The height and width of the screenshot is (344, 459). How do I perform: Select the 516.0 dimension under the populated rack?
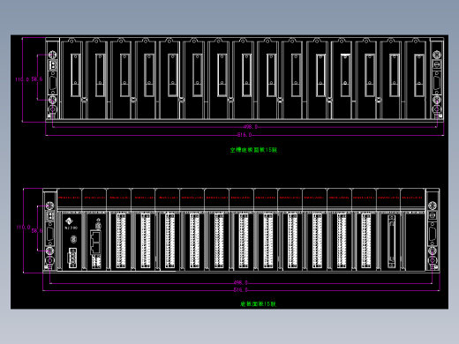(x=241, y=290)
